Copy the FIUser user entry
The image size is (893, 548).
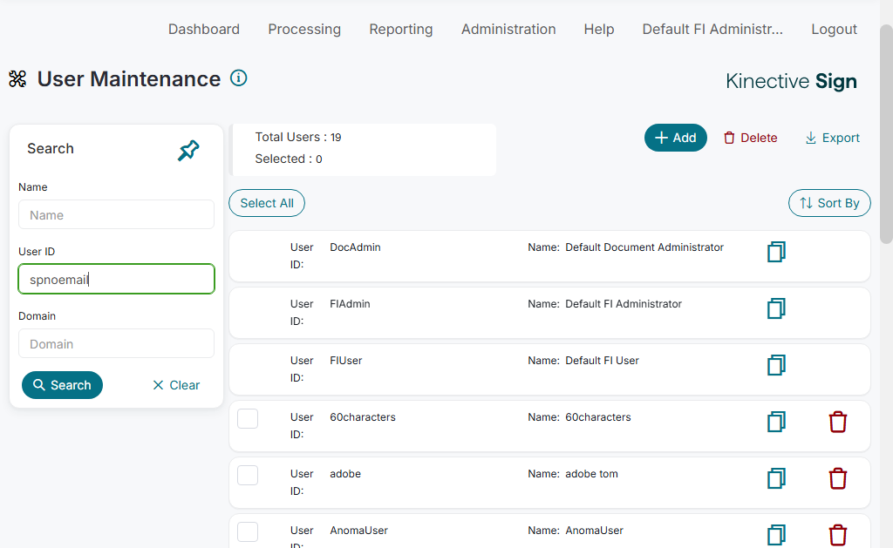[776, 365]
